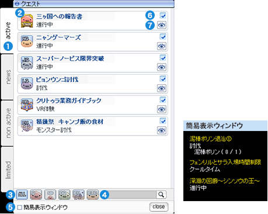Image resolution: width=268 pixels, height=214 pixels.
Task: Uncheck the checkbox for スーパーノービス限界突破
Action: pos(163,58)
